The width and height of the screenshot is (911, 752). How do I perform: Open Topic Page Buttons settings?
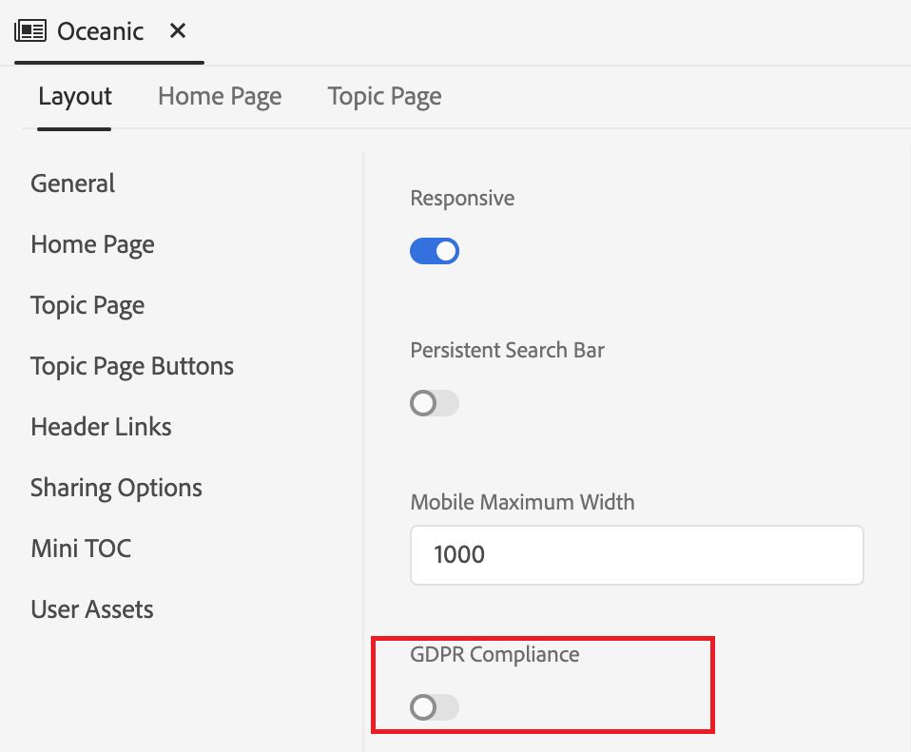132,366
